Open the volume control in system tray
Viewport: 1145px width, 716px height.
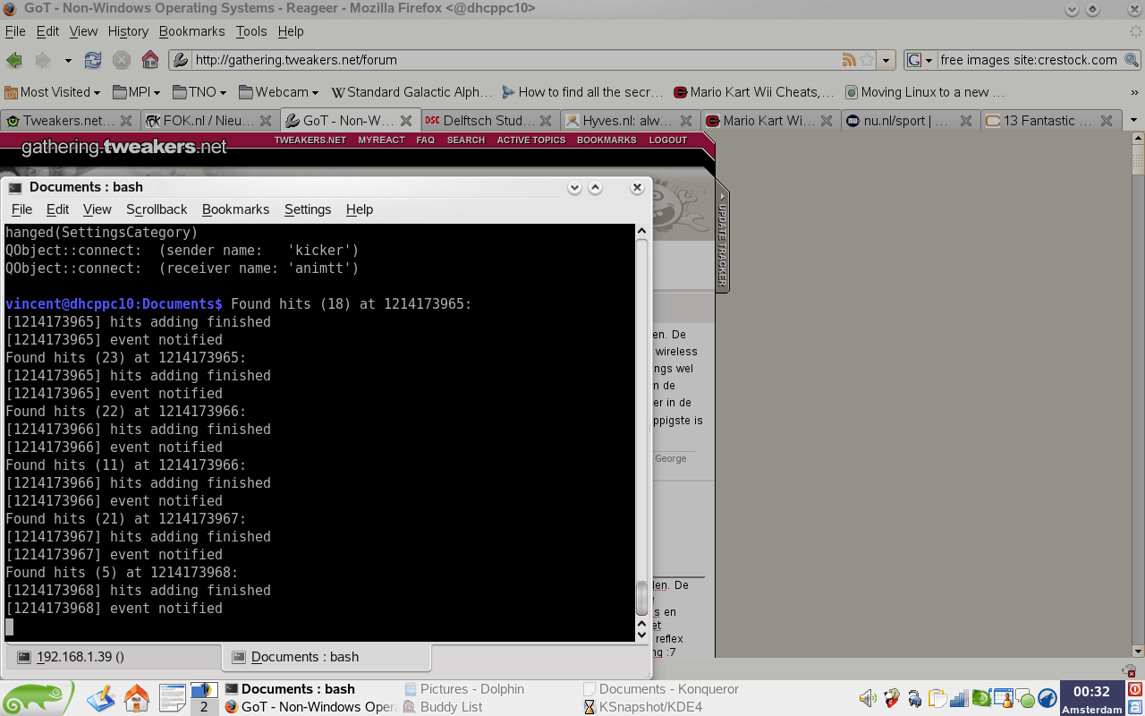tap(868, 698)
